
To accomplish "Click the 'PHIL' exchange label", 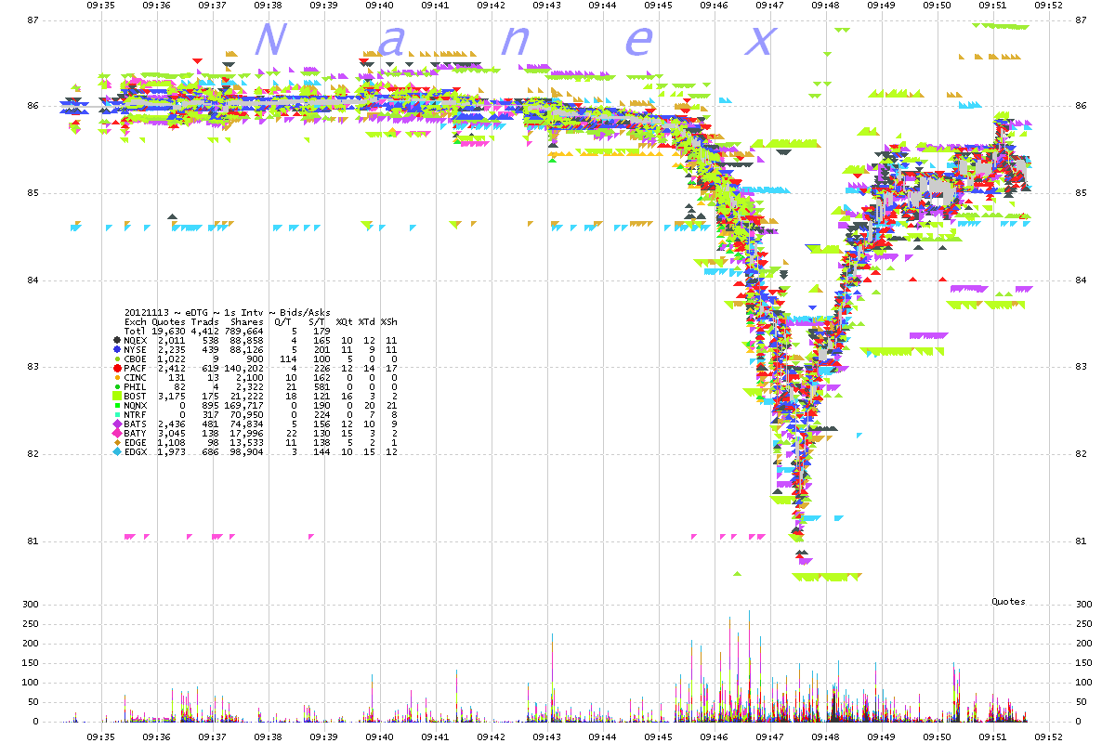I will [136, 388].
